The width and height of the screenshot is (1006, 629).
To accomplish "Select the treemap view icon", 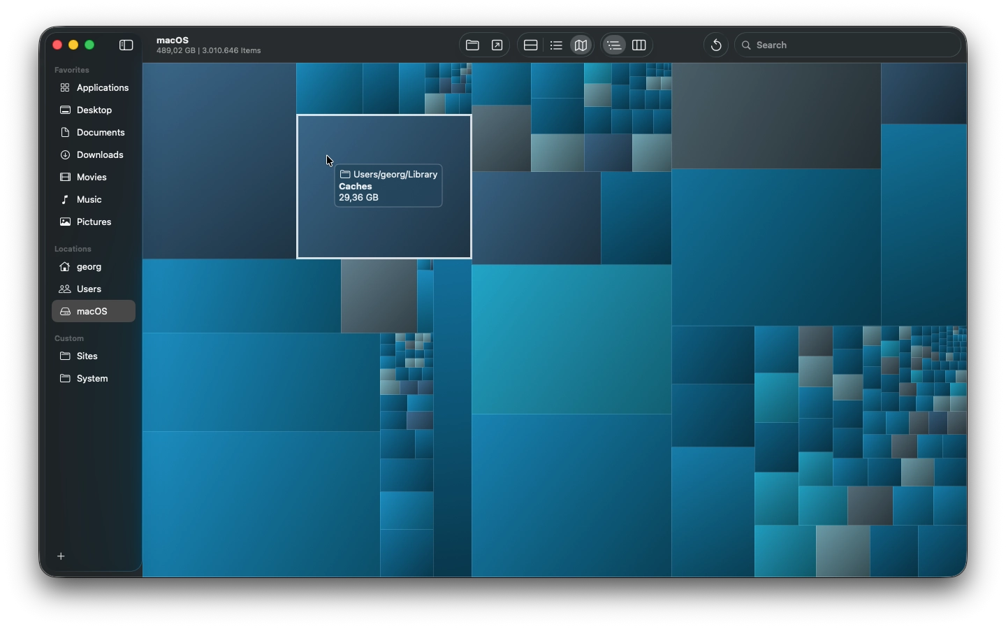I will click(x=581, y=45).
